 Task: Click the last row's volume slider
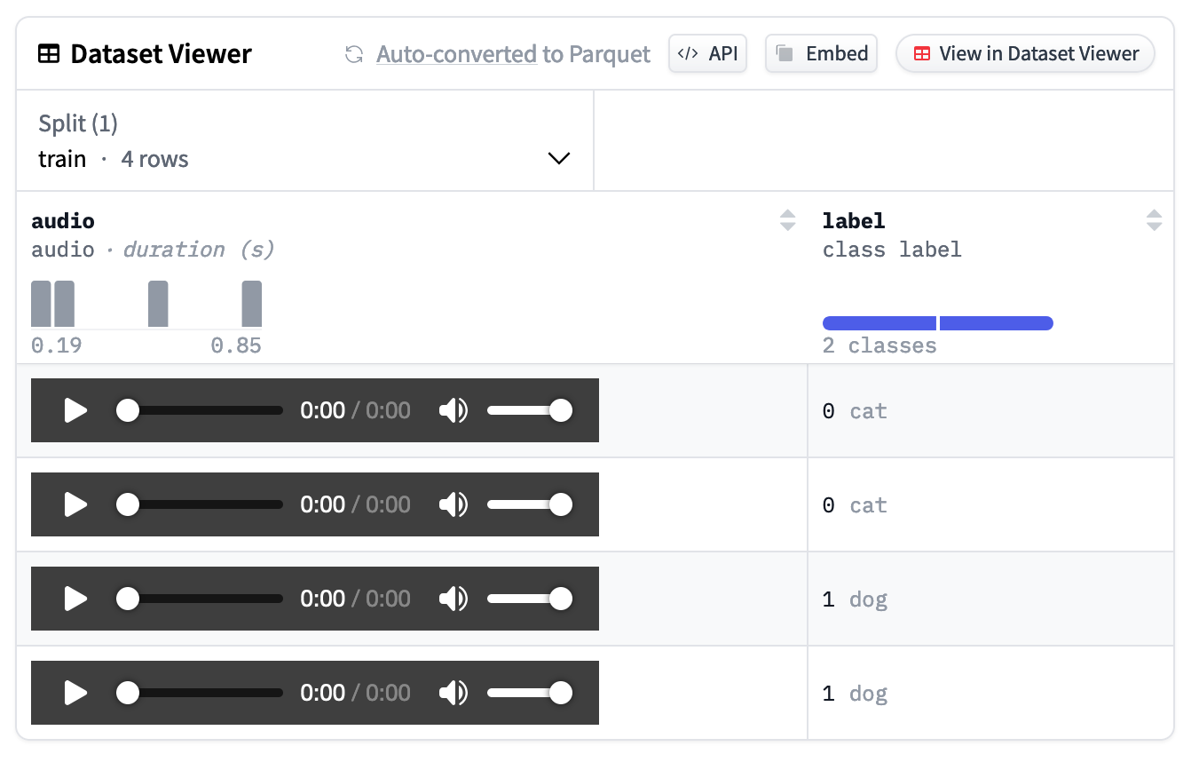(528, 693)
